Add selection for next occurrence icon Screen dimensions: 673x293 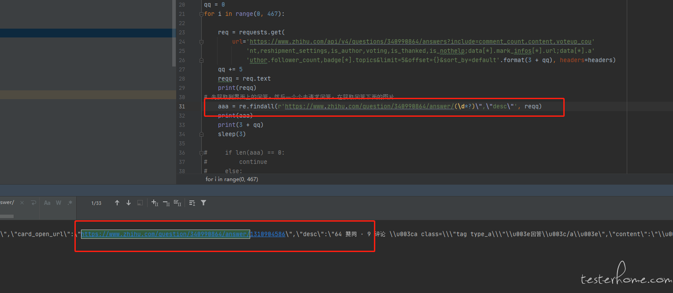[x=155, y=203]
